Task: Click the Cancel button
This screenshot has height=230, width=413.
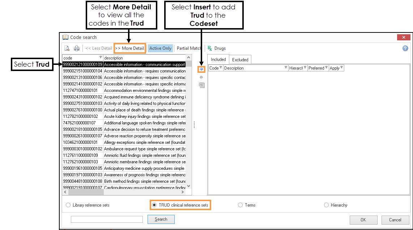Action: (395, 220)
